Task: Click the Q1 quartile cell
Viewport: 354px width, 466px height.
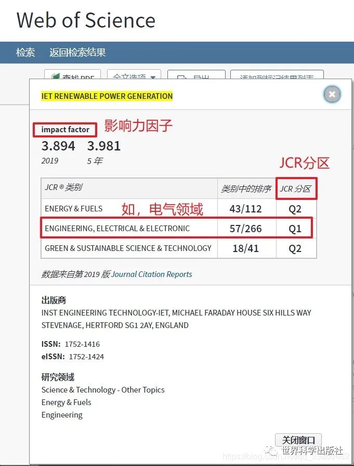Action: [x=295, y=229]
